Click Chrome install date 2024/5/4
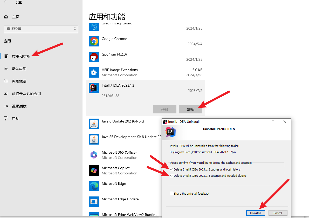 pyautogui.click(x=195, y=44)
